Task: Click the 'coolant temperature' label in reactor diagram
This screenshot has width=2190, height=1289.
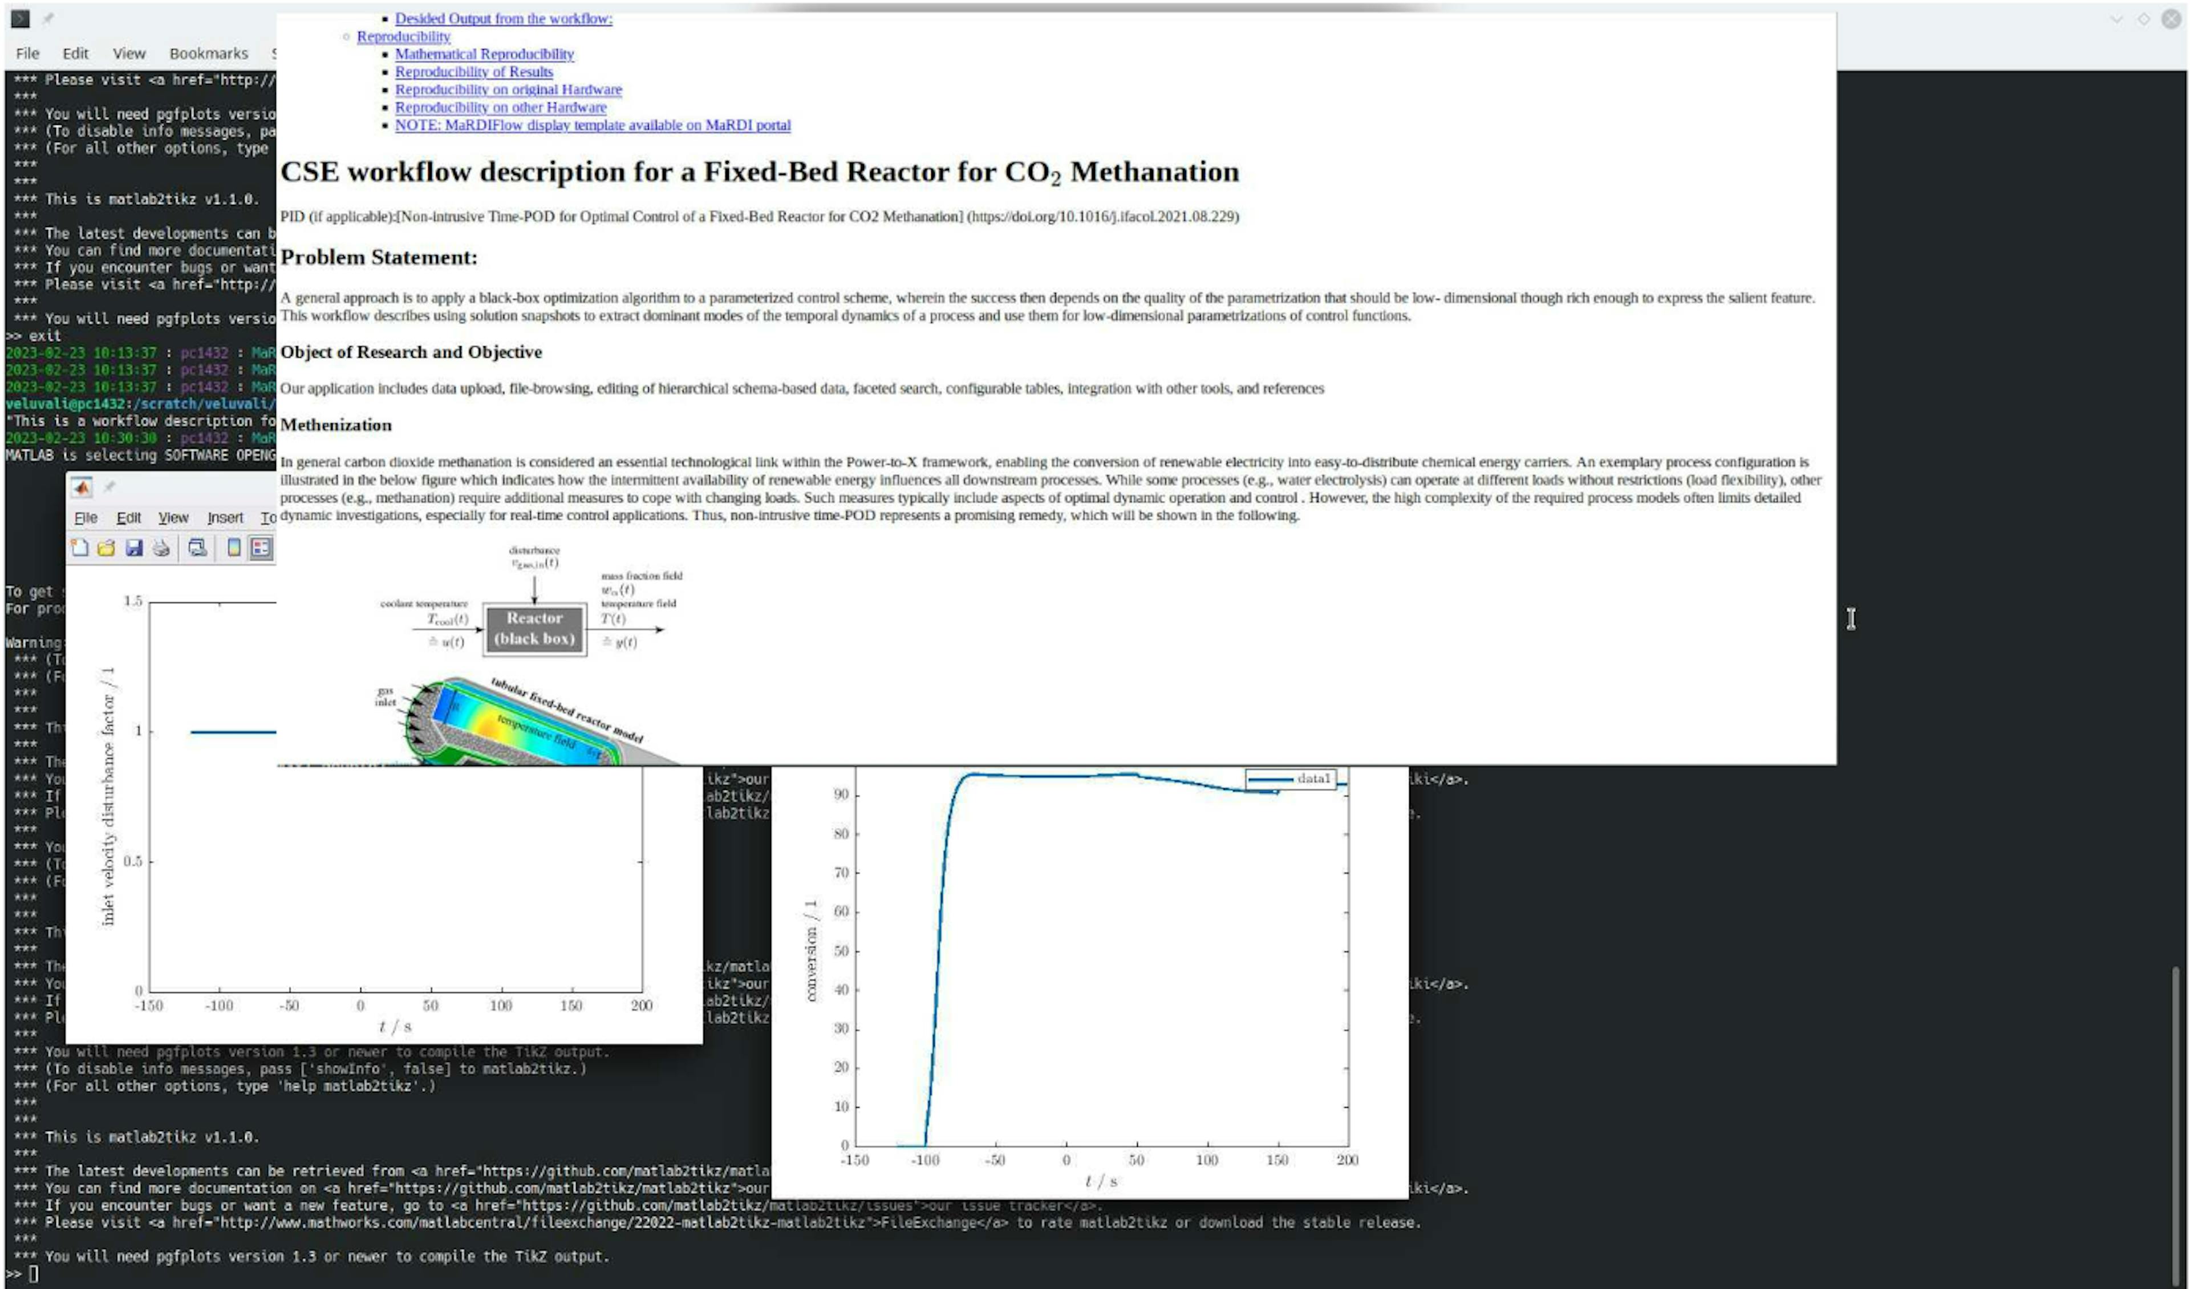Action: click(x=424, y=603)
